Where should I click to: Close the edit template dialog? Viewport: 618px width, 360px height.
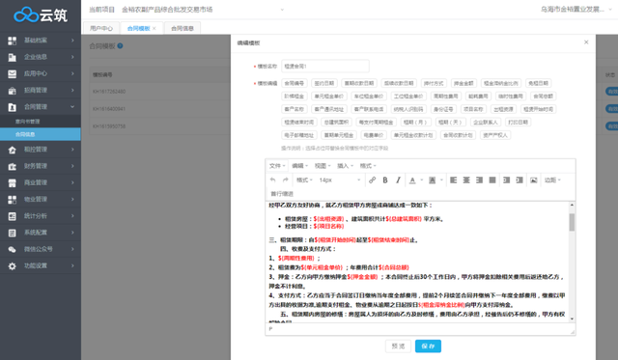click(x=586, y=42)
